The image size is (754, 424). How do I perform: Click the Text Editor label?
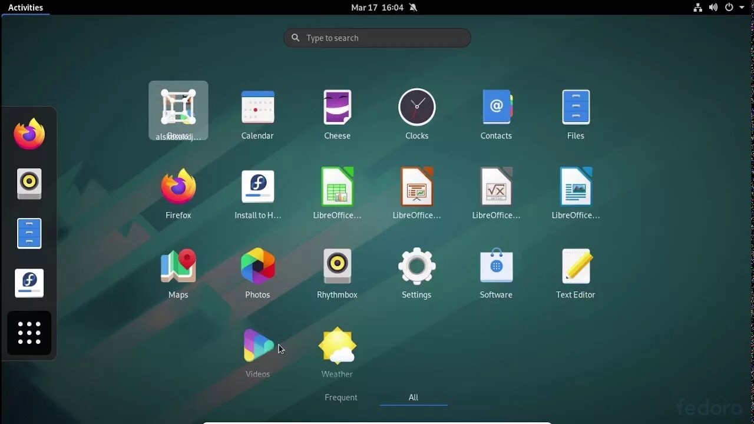(576, 294)
